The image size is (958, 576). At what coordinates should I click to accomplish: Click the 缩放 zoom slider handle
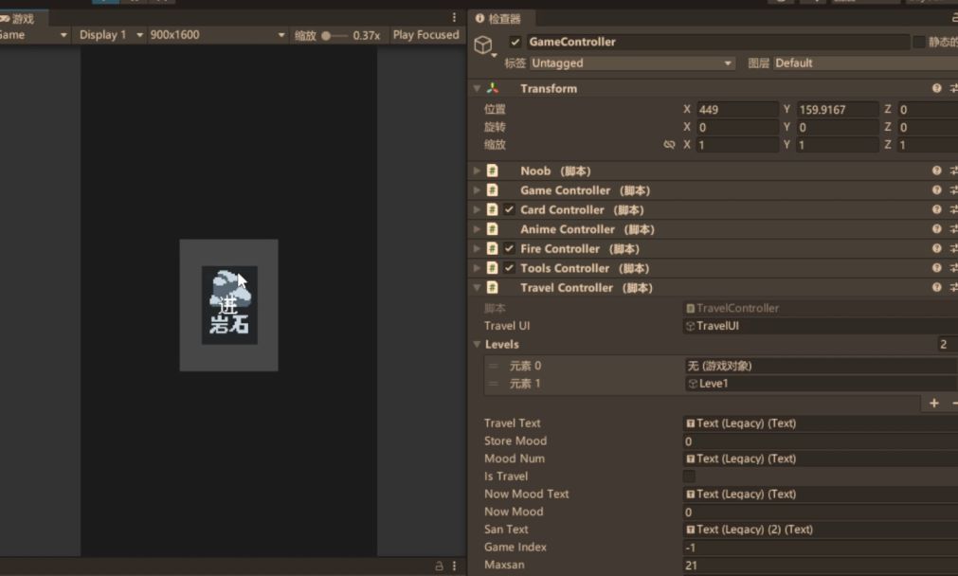(327, 36)
